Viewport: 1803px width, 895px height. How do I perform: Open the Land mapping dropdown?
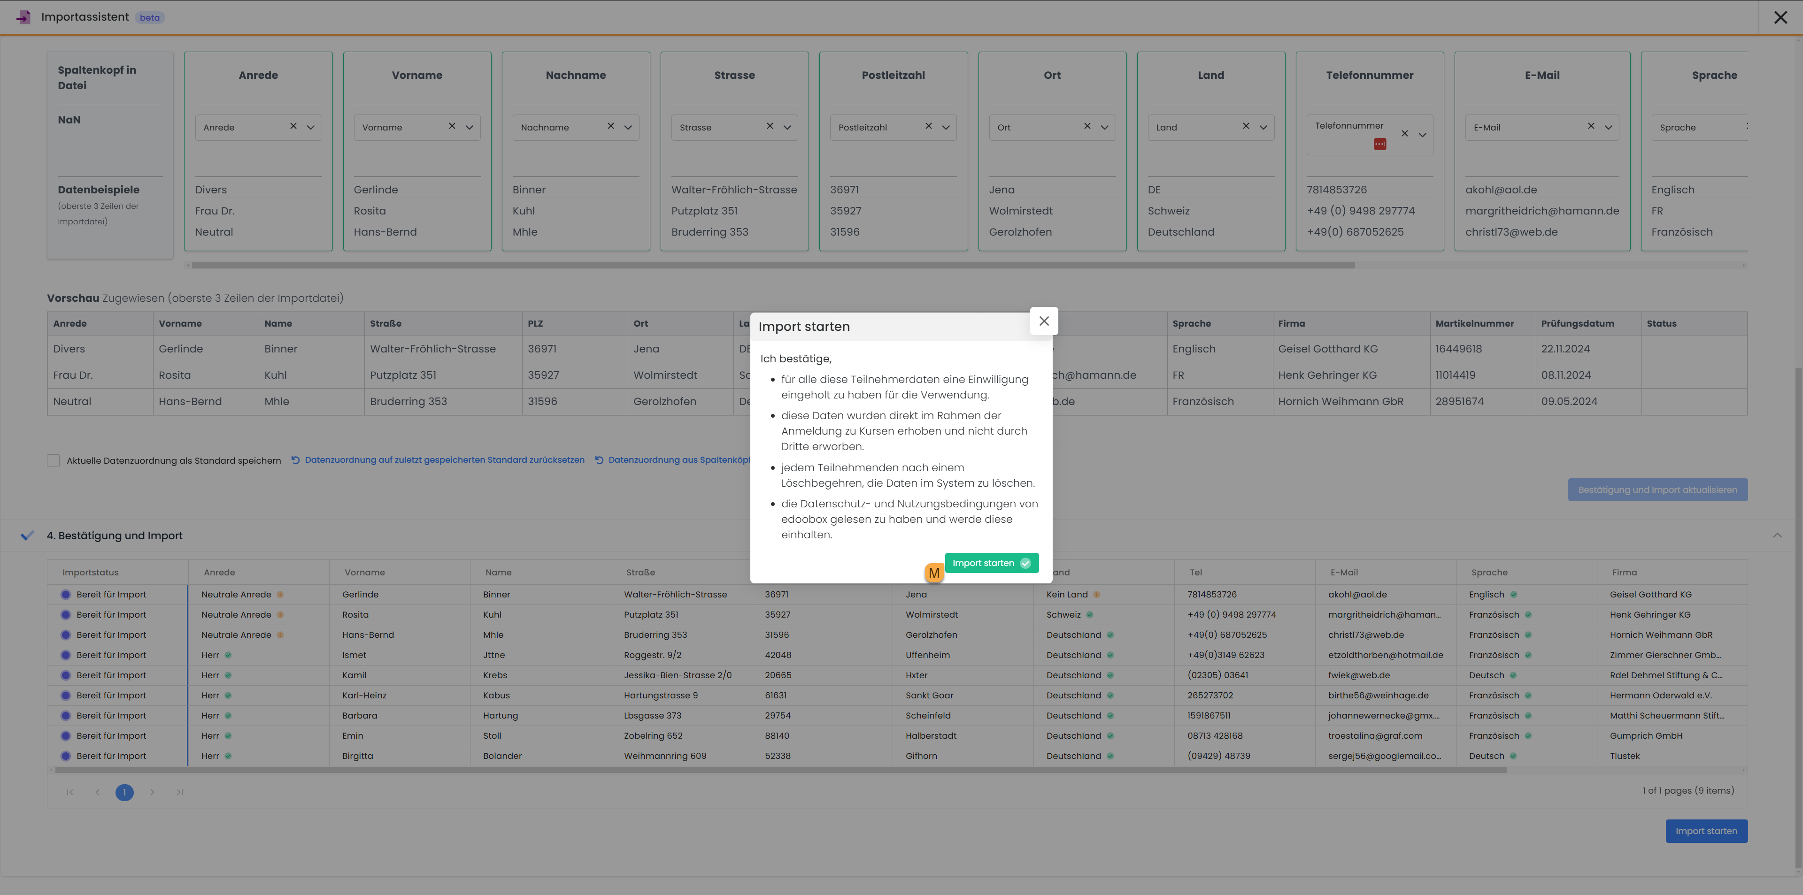tap(1263, 127)
